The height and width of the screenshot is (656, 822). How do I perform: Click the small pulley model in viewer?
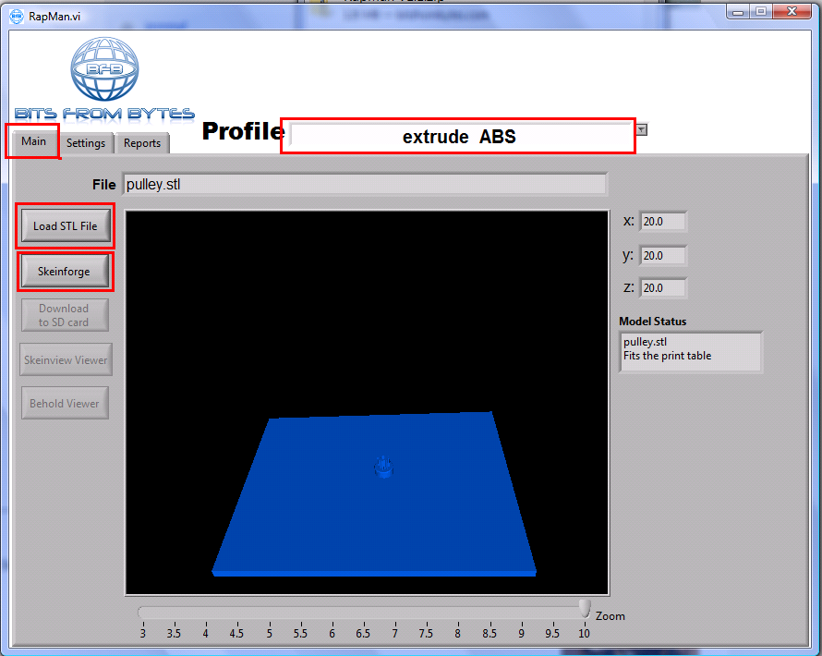[383, 467]
